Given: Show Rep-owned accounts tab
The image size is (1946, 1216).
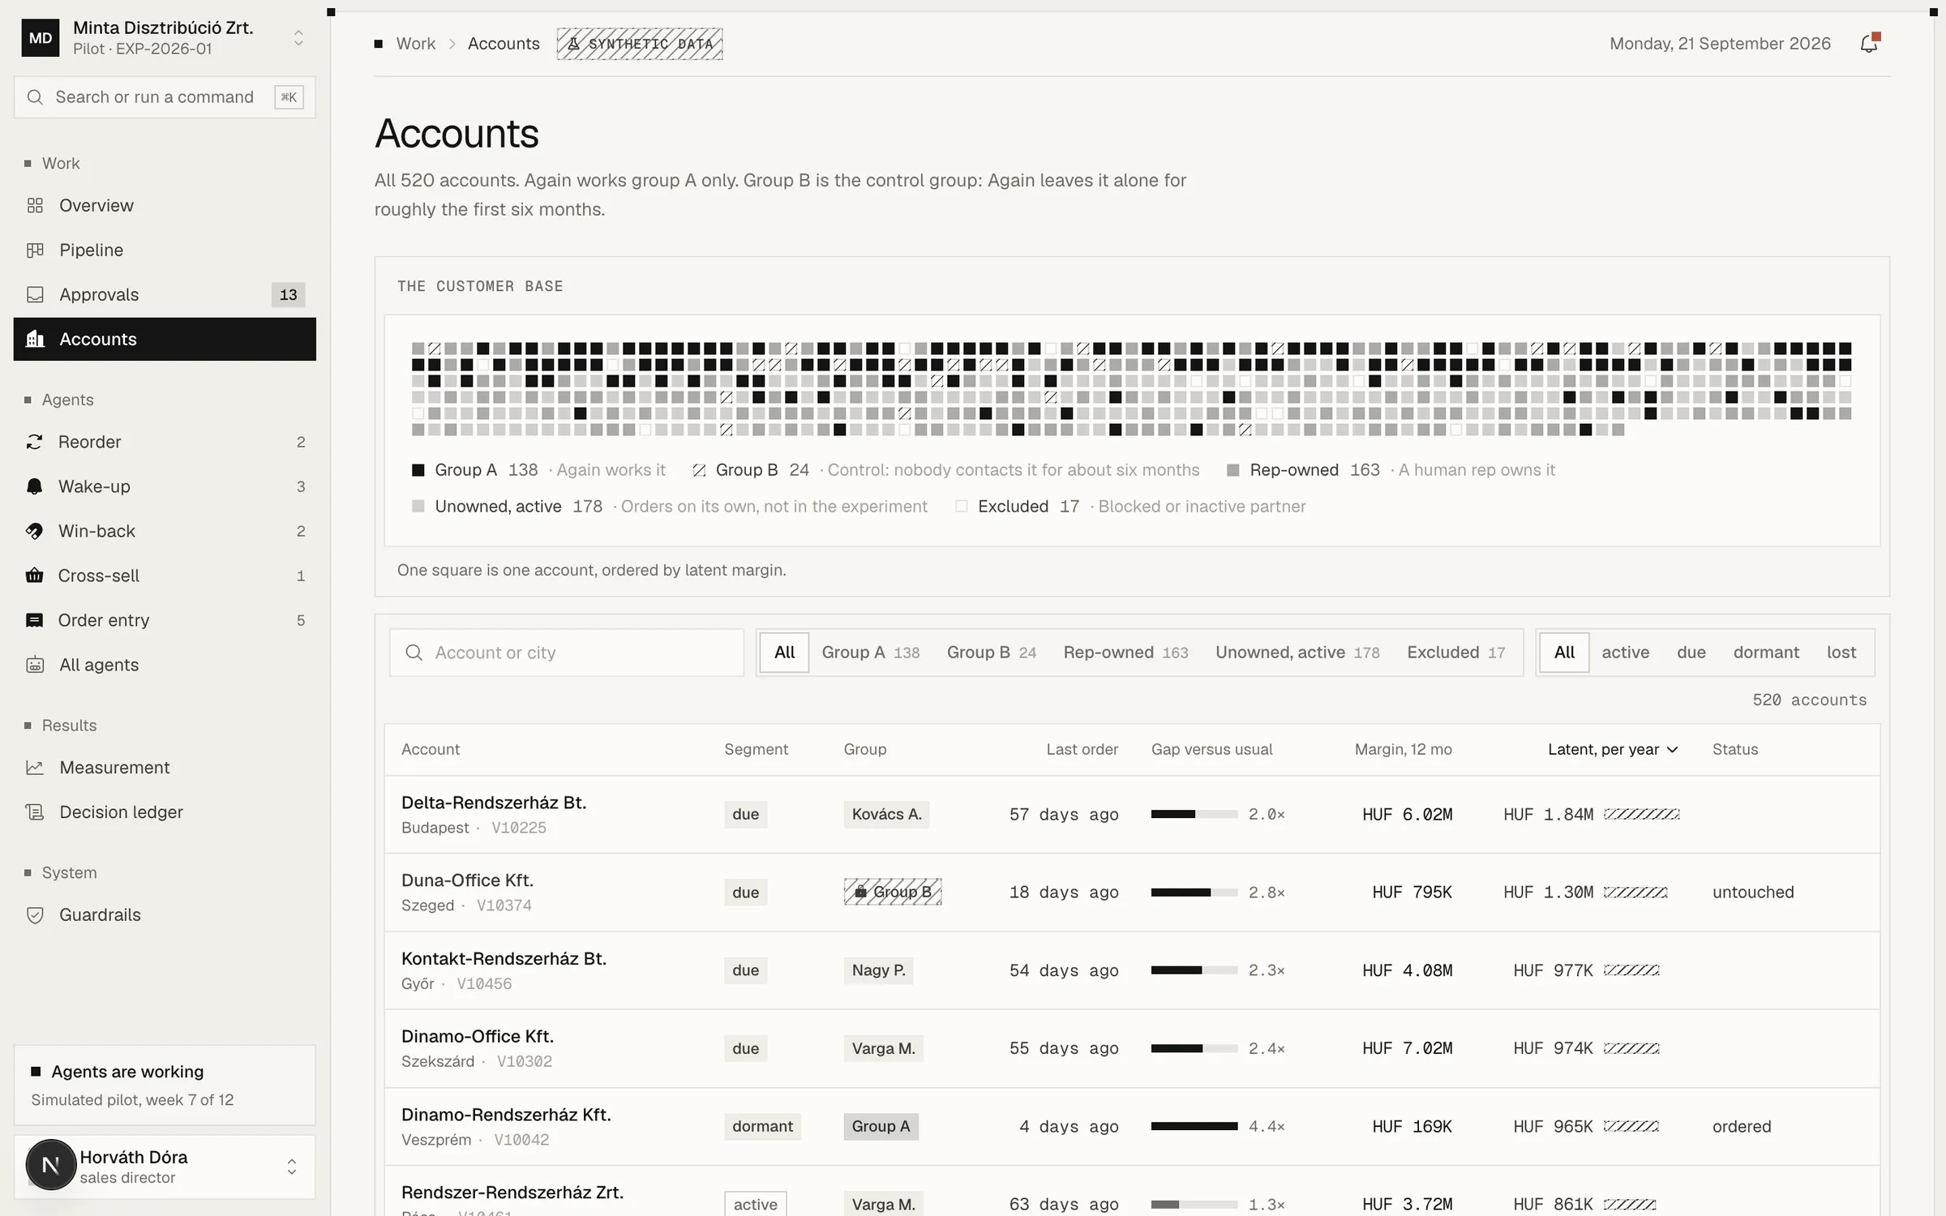Looking at the screenshot, I should pos(1125,653).
